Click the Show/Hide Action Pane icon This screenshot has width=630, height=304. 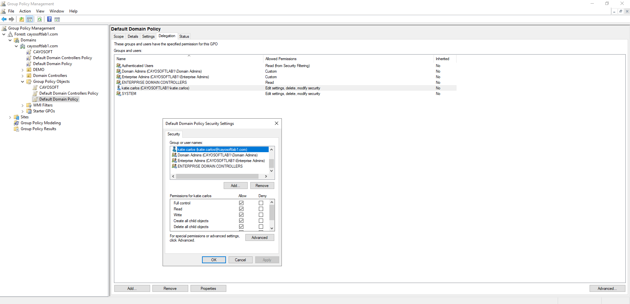tap(57, 19)
